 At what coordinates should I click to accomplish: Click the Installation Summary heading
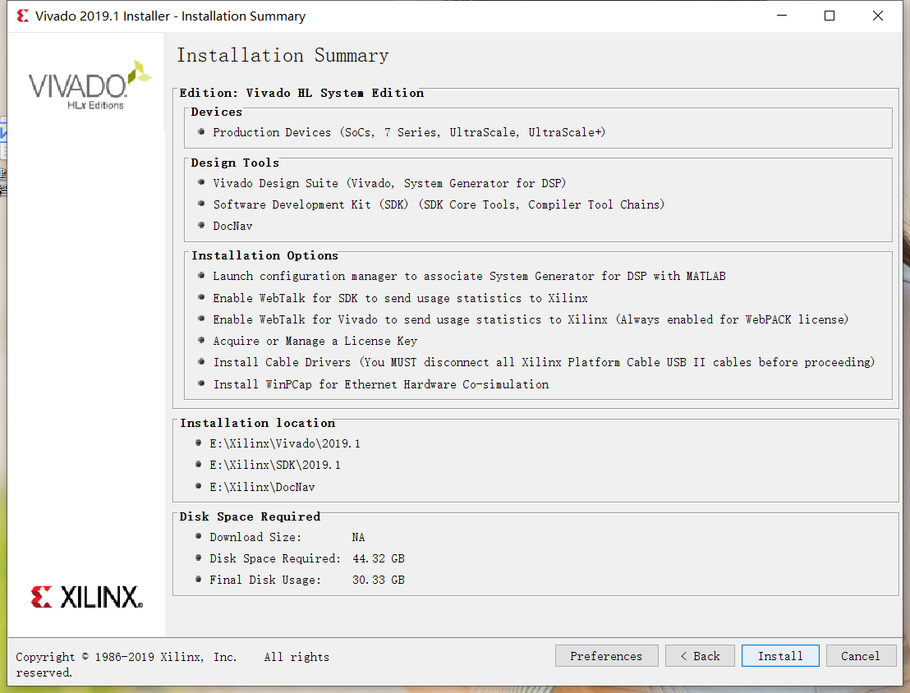[283, 55]
